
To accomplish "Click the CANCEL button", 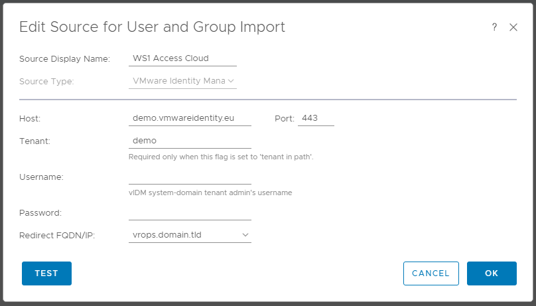I will tap(431, 273).
